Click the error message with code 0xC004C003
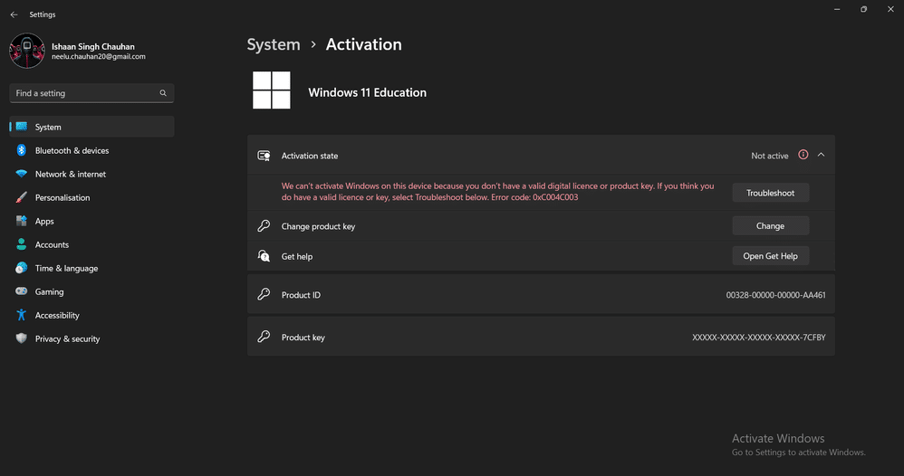Screen dimensions: 904x476 click(x=497, y=191)
